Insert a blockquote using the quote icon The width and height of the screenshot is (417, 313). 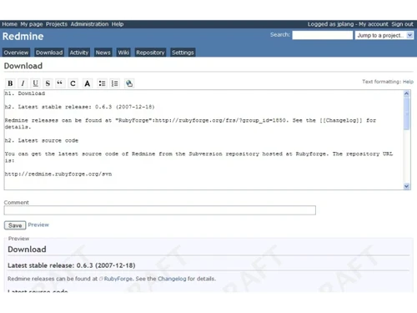point(60,83)
